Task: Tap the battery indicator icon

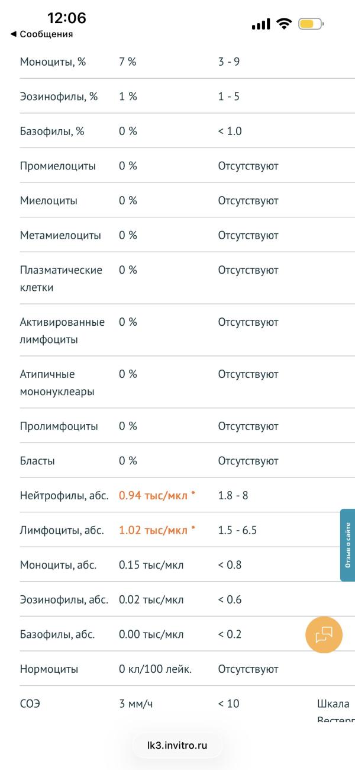Action: 311,24
